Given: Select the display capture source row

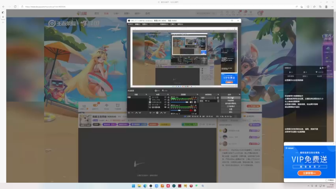Looking at the screenshot, I should pyautogui.click(x=159, y=107).
